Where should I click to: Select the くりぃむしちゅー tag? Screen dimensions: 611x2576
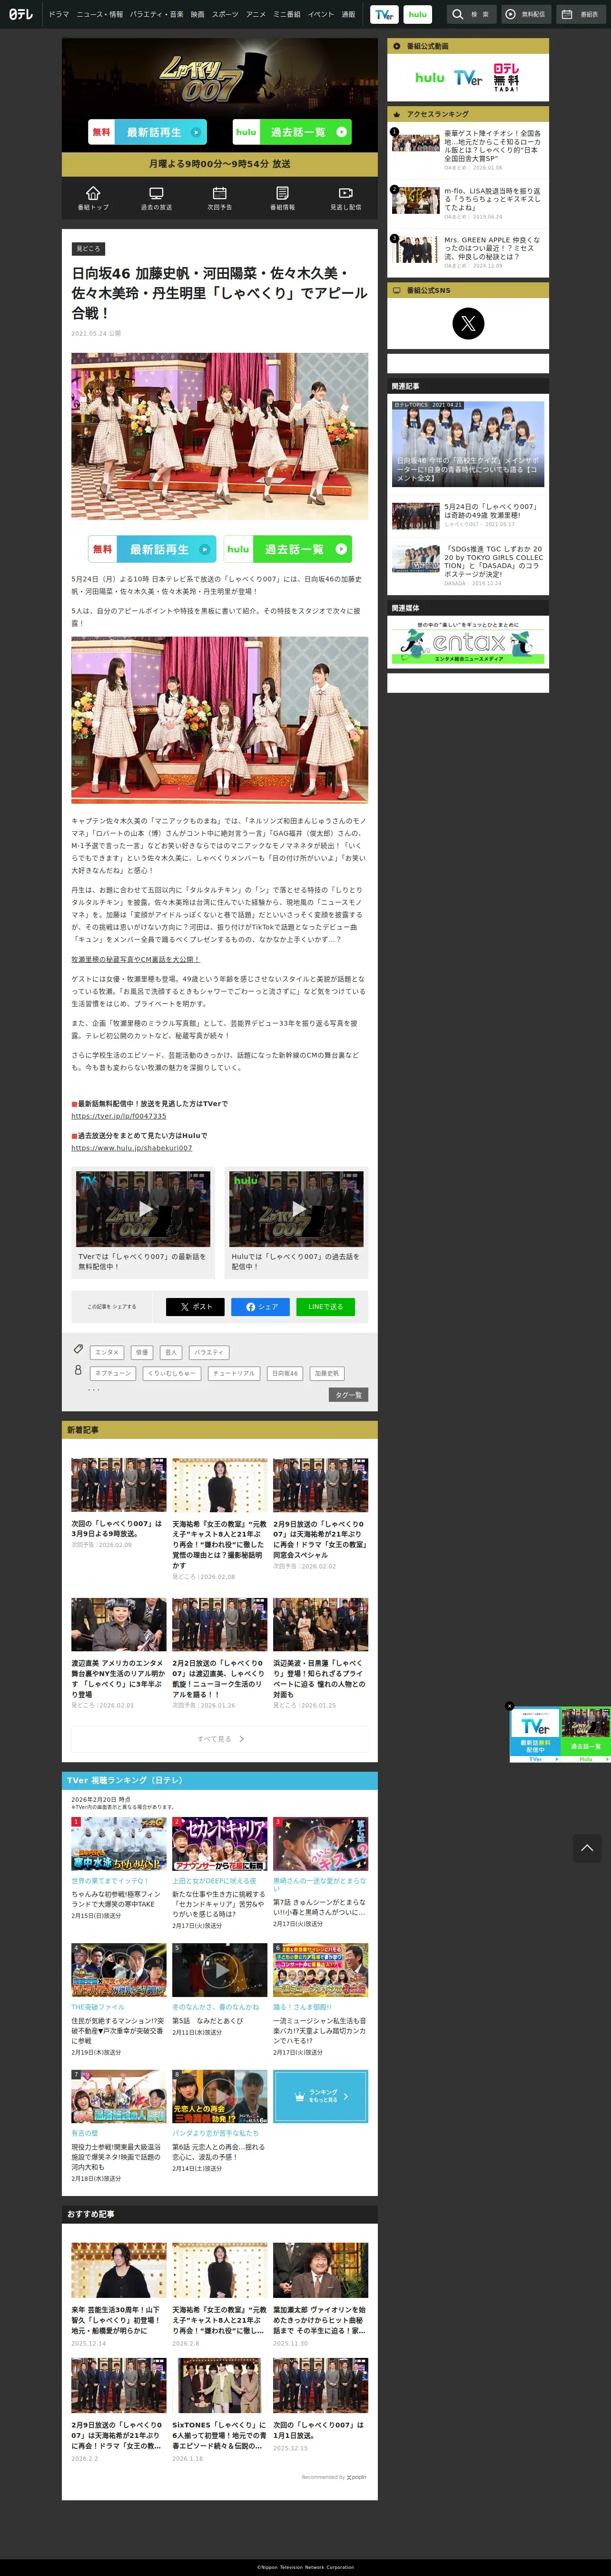(x=171, y=1373)
